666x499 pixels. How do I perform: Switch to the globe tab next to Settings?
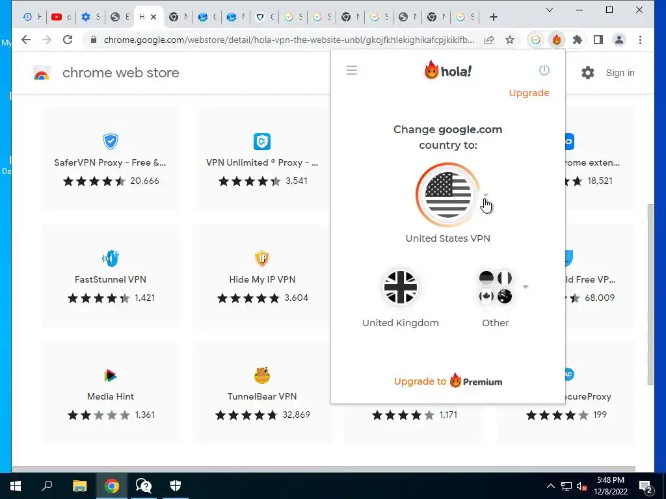120,17
